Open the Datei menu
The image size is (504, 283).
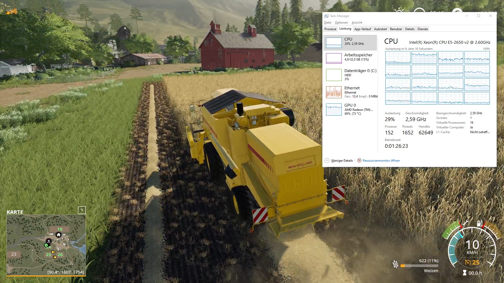click(x=328, y=23)
